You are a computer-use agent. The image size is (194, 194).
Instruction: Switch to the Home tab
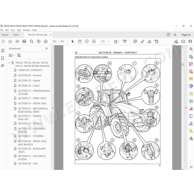point(5,35)
